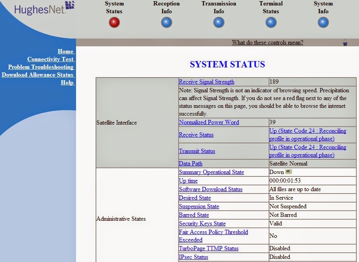359x262 pixels.
Task: Click the blue System Info indicator
Action: (x=323, y=23)
